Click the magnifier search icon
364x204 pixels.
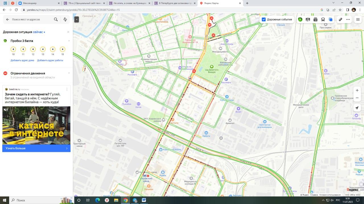pyautogui.click(x=56, y=20)
